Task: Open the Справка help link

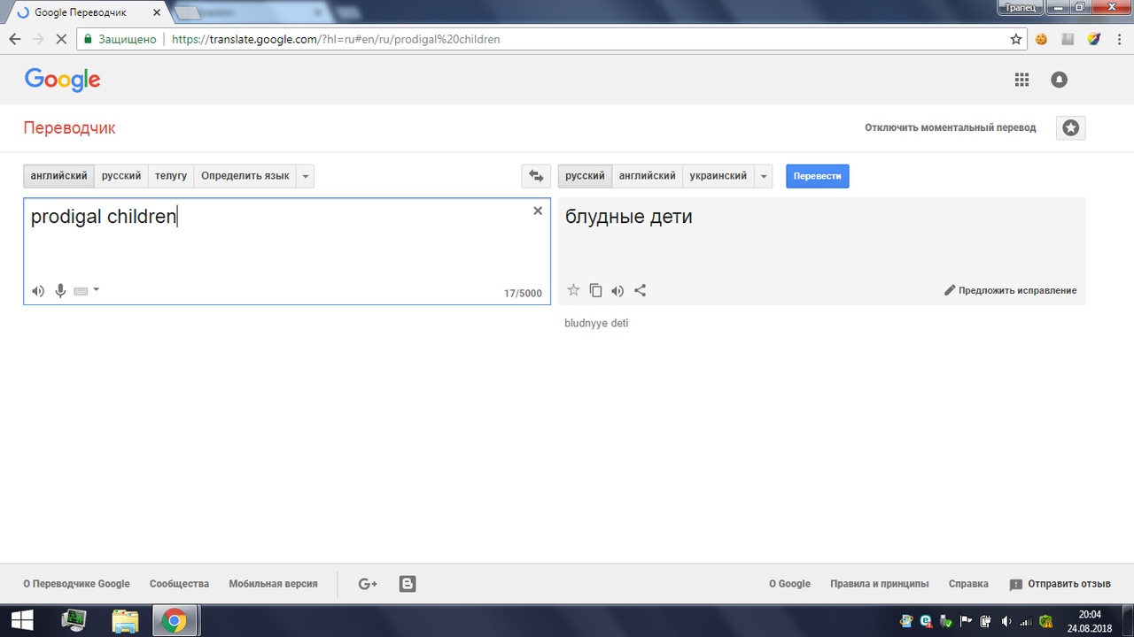Action: pyautogui.click(x=968, y=584)
